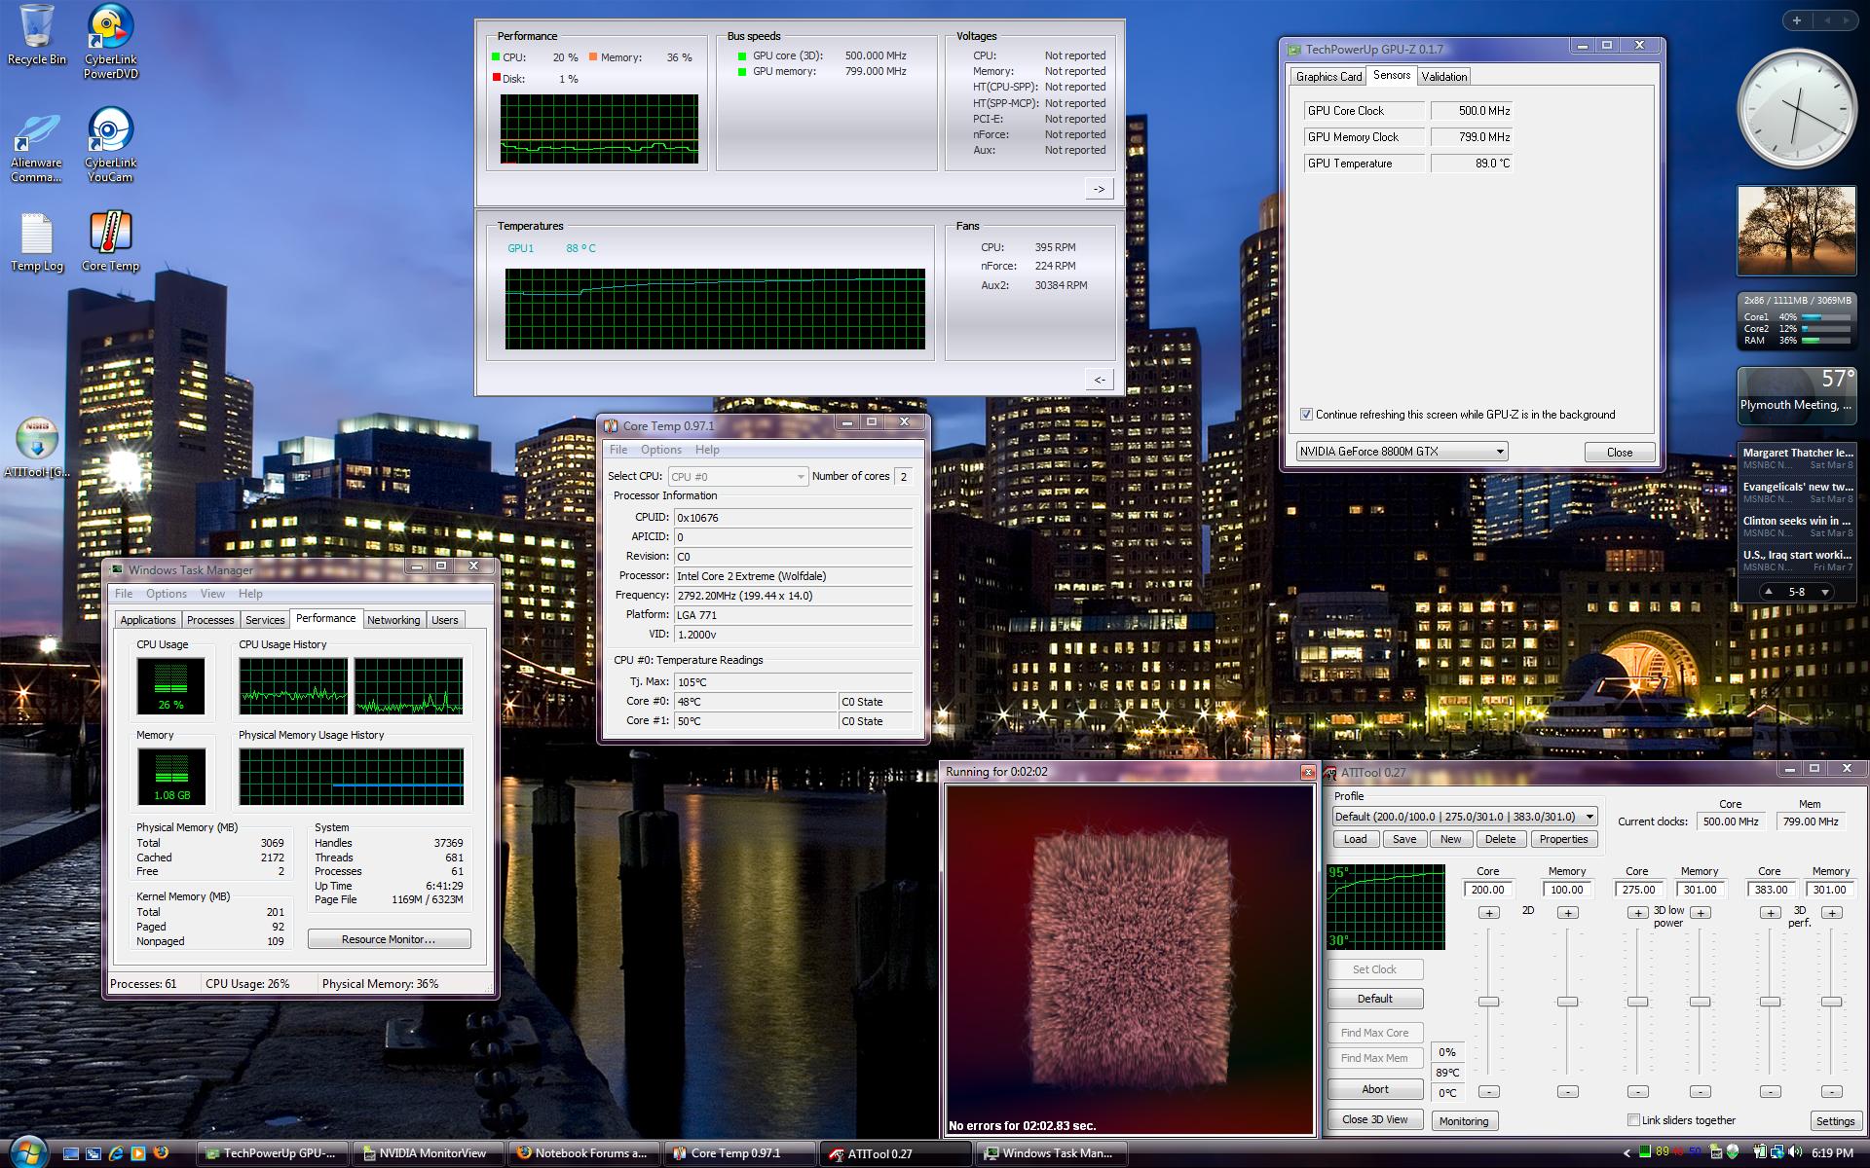
Task: Switch to the Graphics Card tab in GPU-Z
Action: [1328, 77]
